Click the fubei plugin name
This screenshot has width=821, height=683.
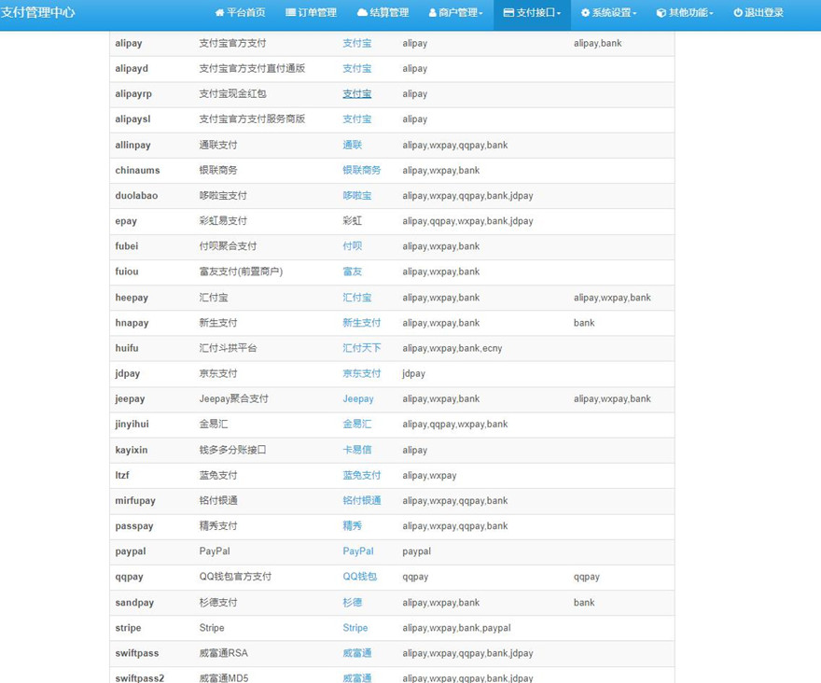pos(127,246)
